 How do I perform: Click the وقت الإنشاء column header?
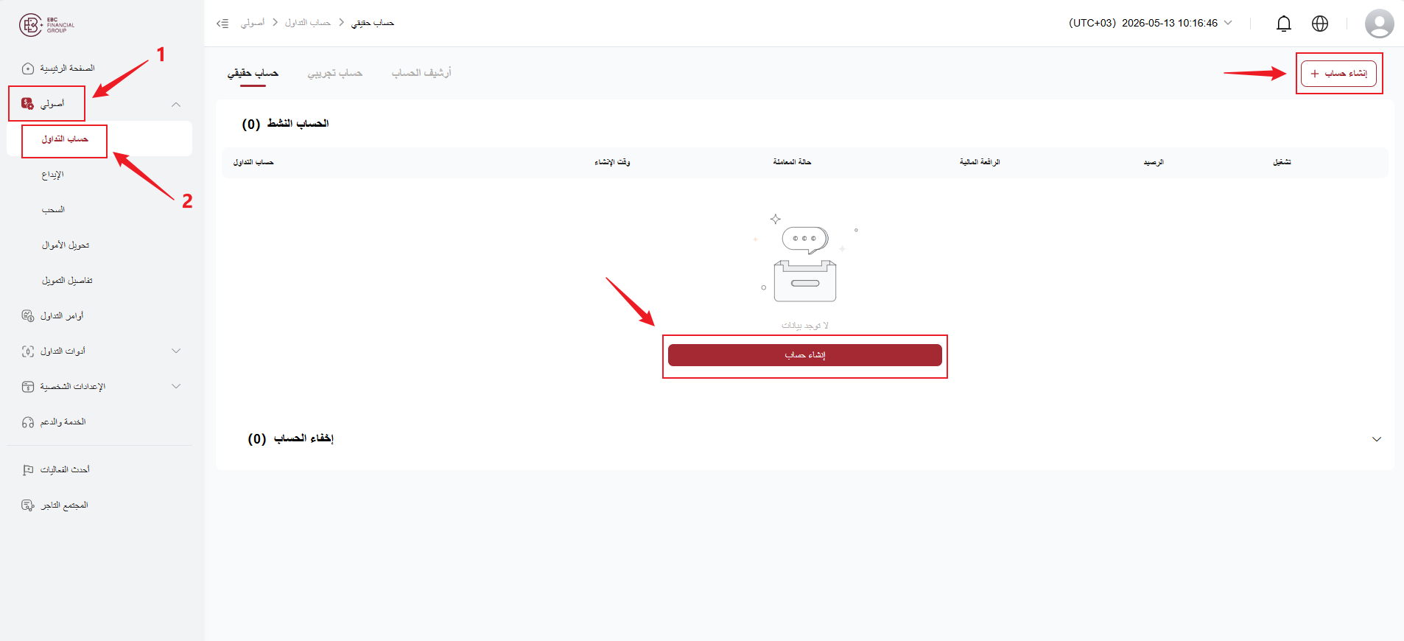click(x=612, y=162)
